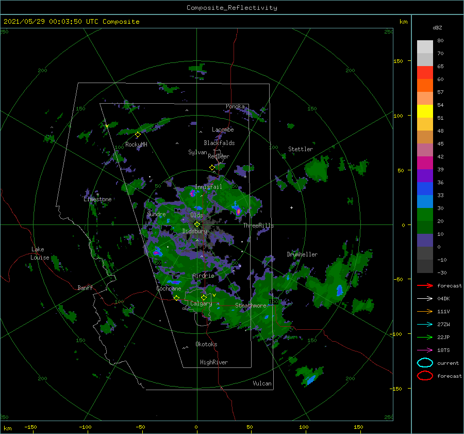This screenshot has width=464, height=434.
Task: Click the 'Lake Louise' label
Action: pyautogui.click(x=40, y=253)
